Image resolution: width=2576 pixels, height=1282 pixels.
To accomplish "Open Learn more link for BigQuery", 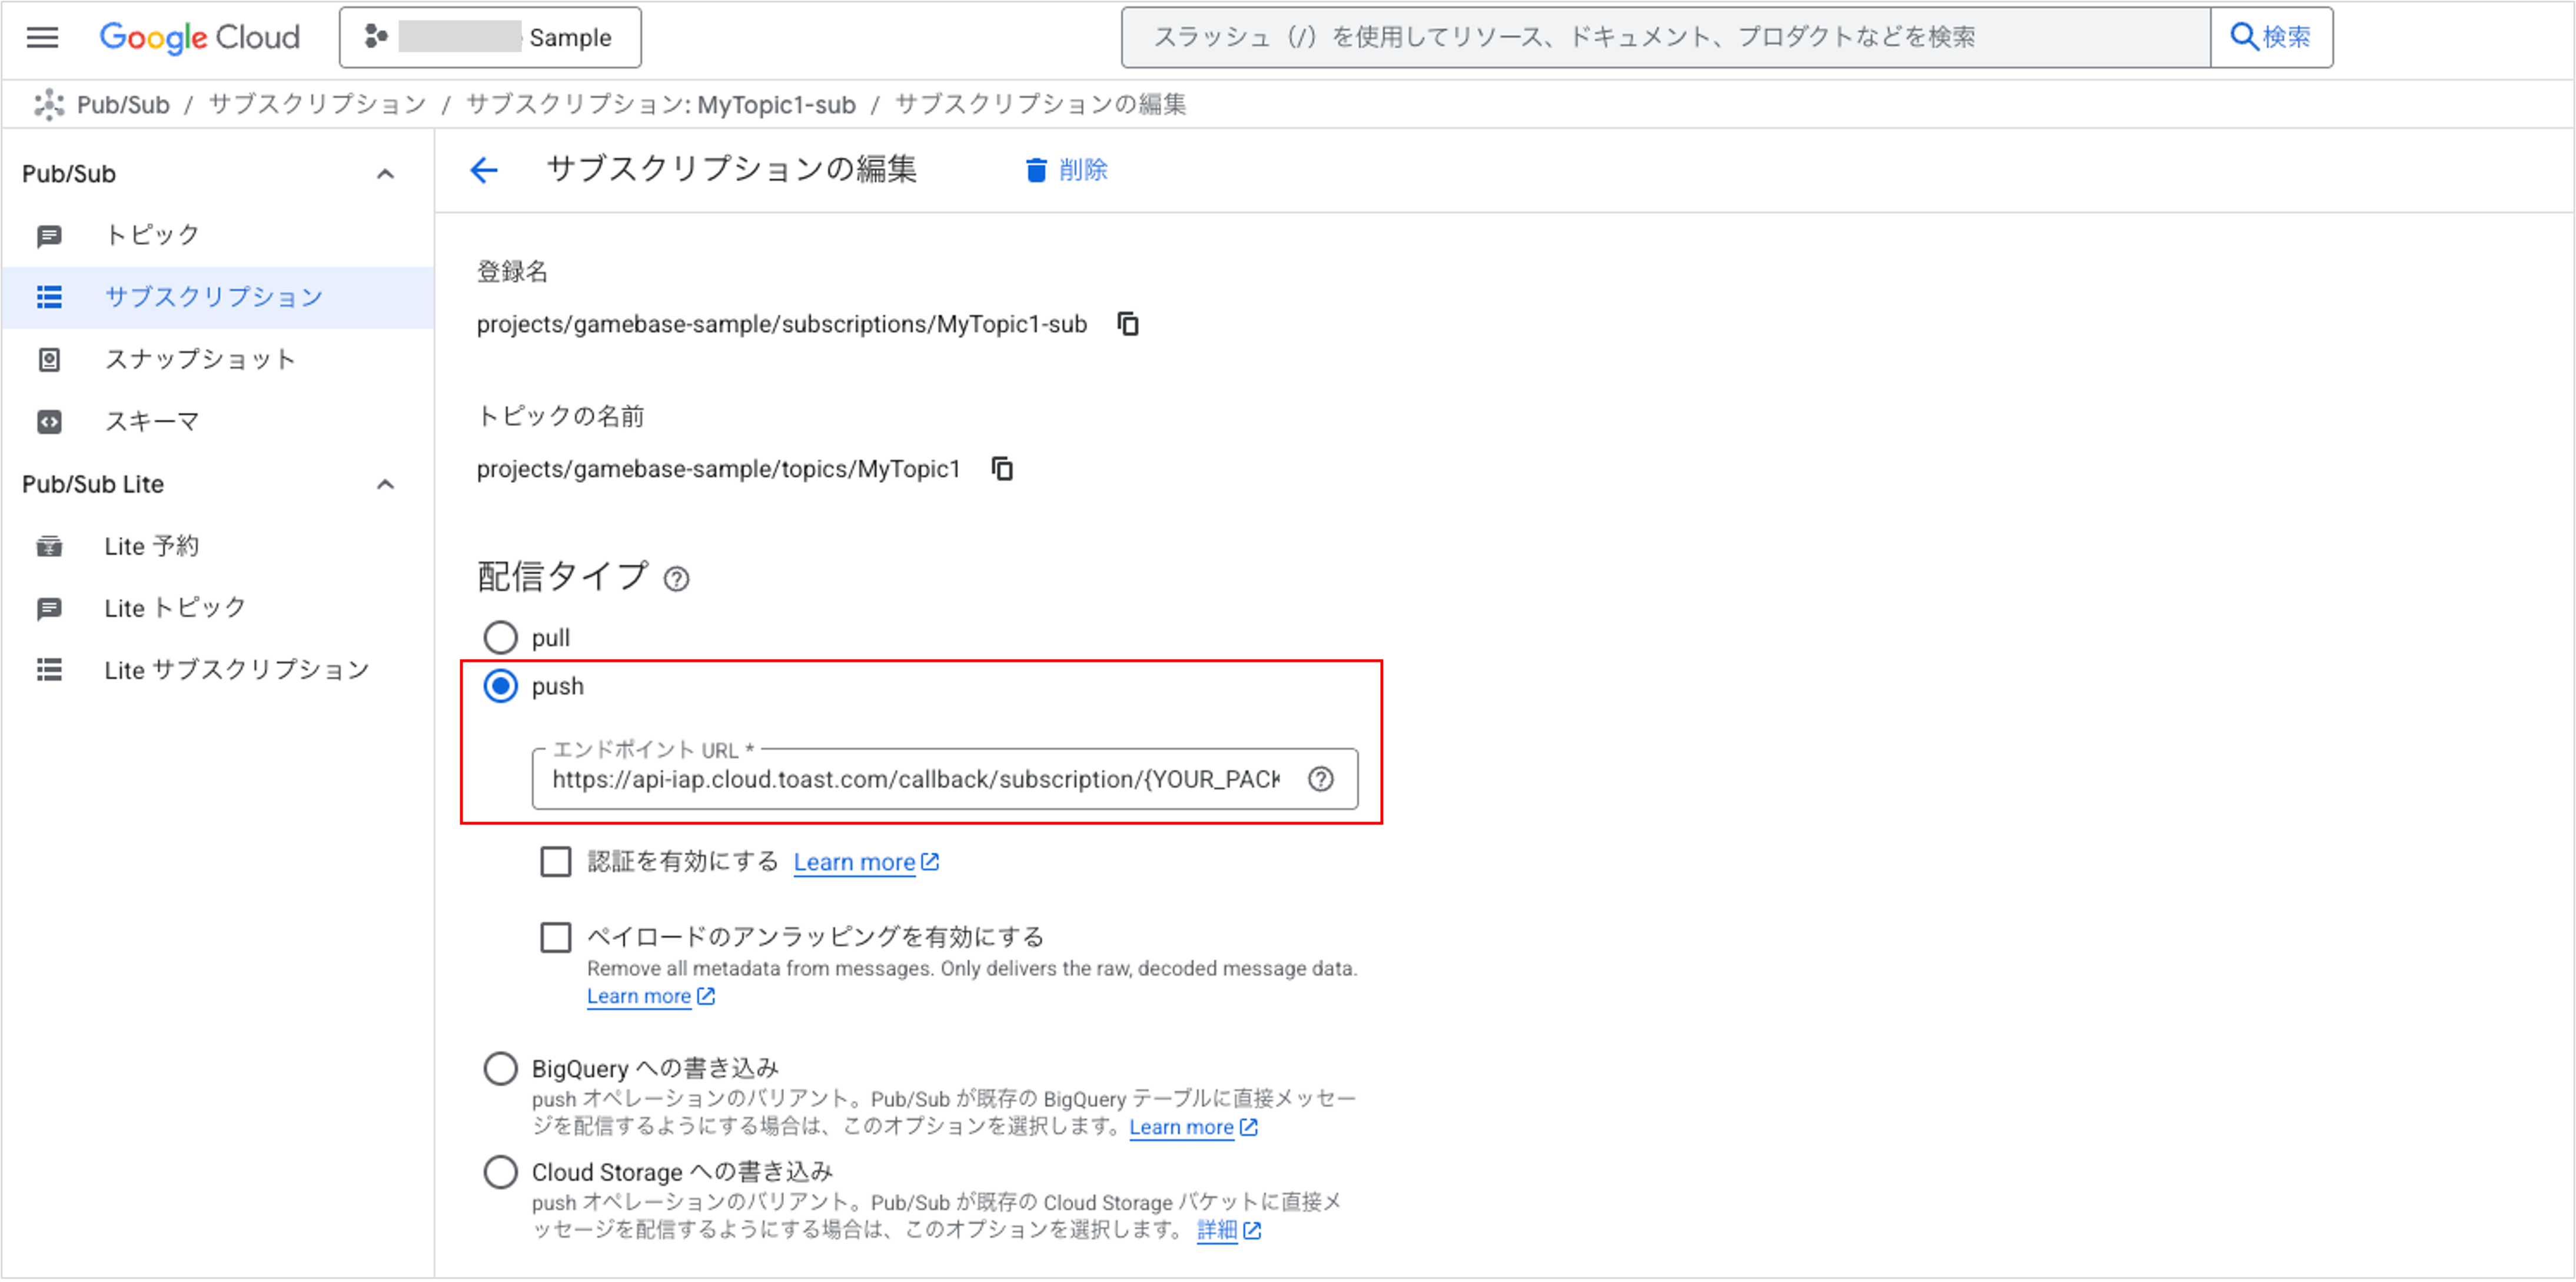I will [x=1193, y=1128].
